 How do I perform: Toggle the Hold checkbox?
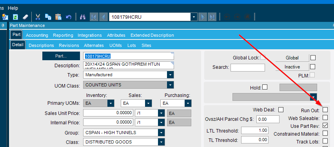(x=265, y=87)
